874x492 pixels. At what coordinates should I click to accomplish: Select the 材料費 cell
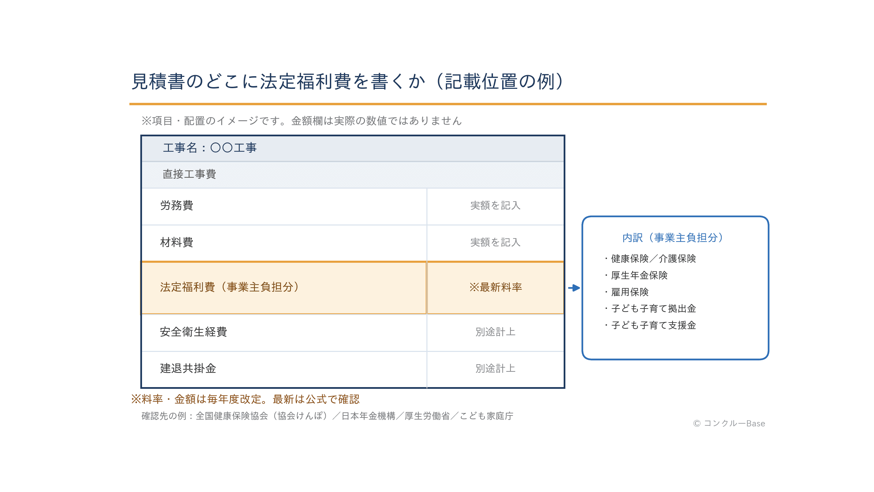coord(284,243)
